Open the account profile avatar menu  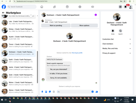click(x=131, y=7)
